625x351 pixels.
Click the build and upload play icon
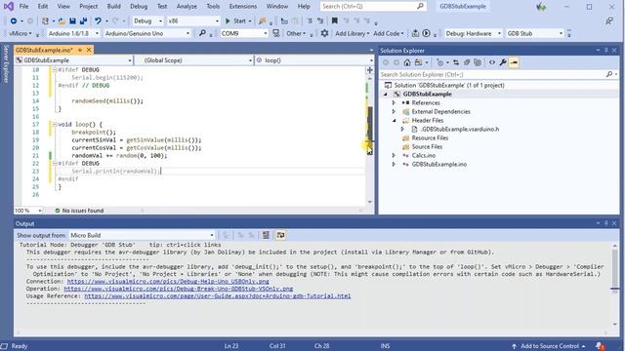pos(426,33)
